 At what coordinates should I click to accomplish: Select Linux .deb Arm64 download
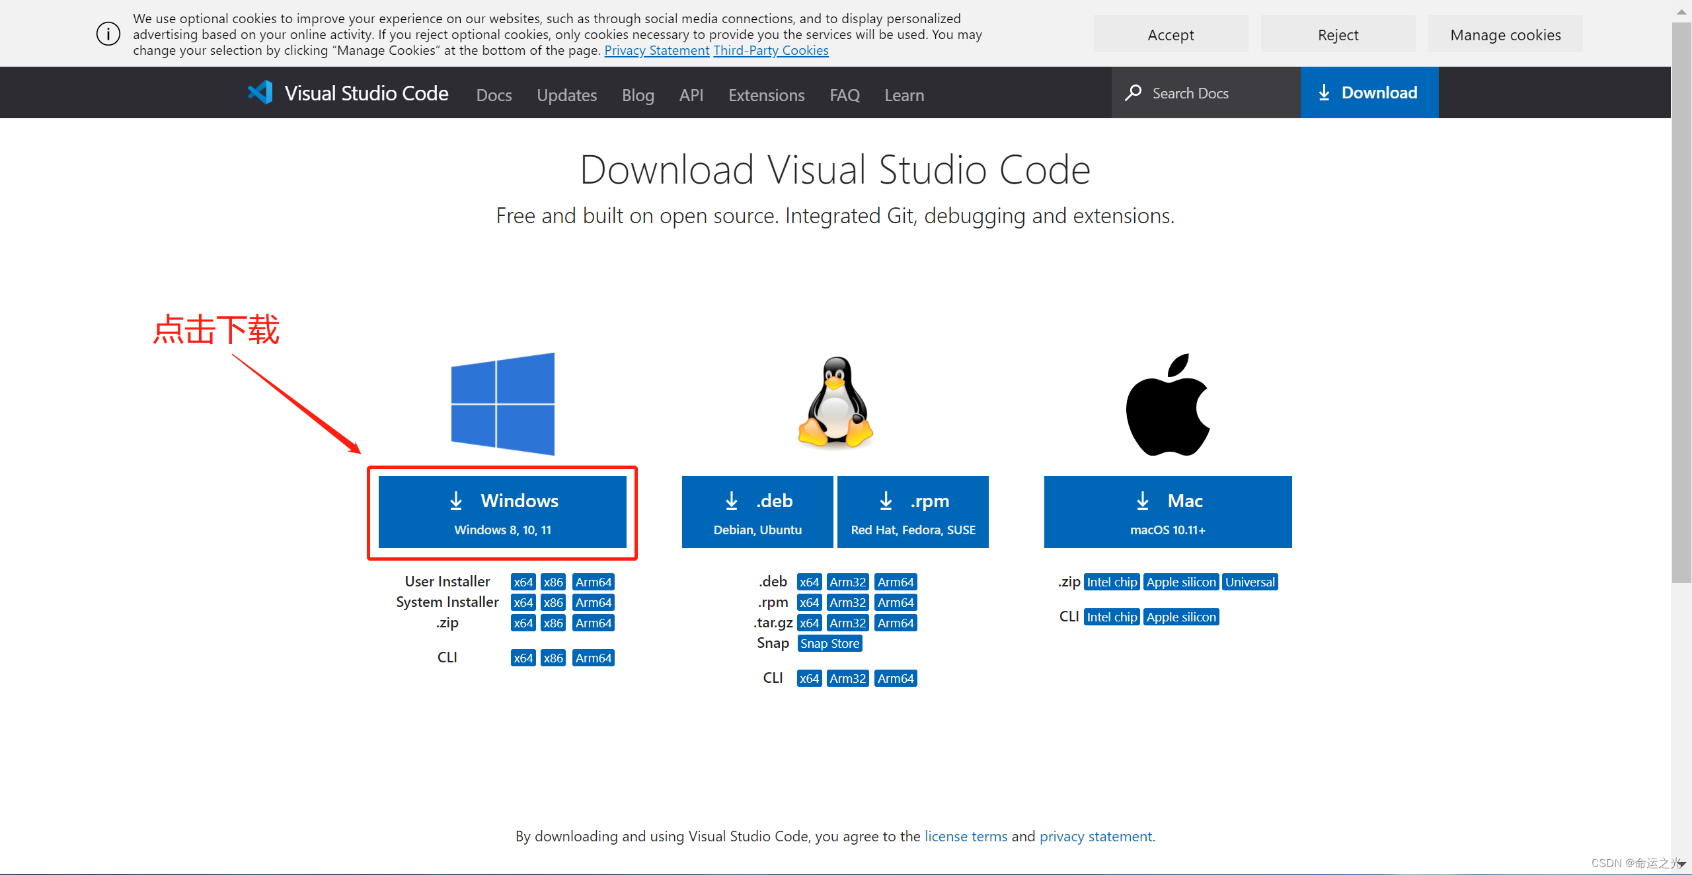coord(896,582)
